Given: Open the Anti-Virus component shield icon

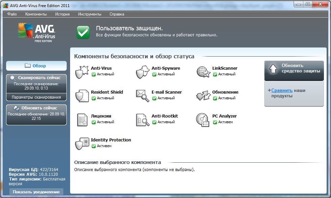Looking at the screenshot, I should [82, 72].
